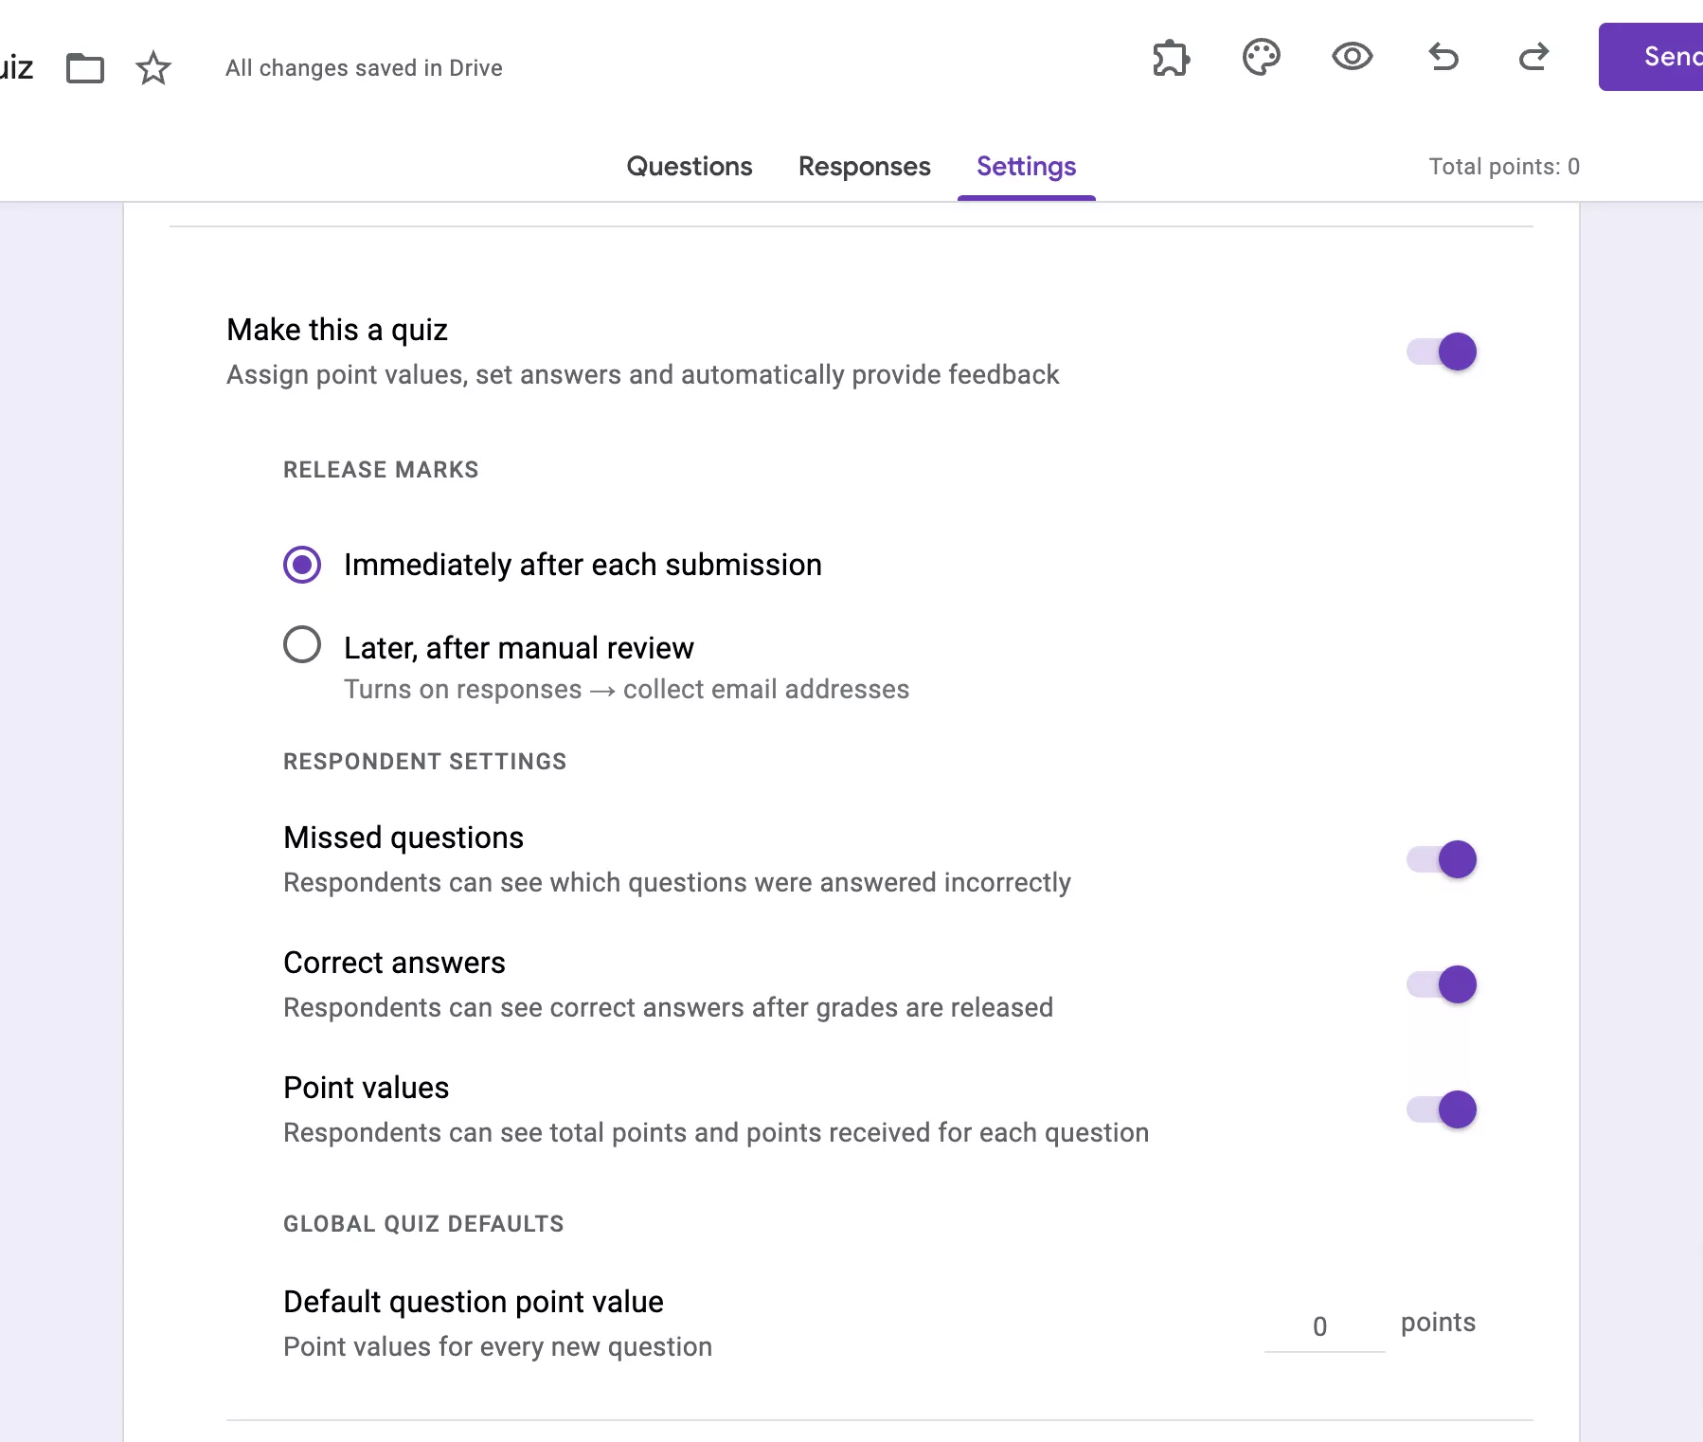Click the default question point value field

[x=1321, y=1325]
